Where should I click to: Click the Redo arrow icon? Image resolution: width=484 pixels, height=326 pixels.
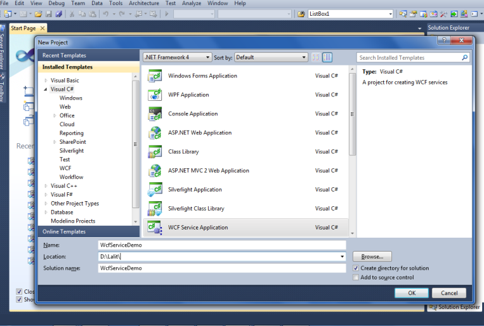(122, 14)
